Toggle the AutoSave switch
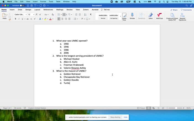Viewport: 194px width, 121px height. tap(22, 6)
